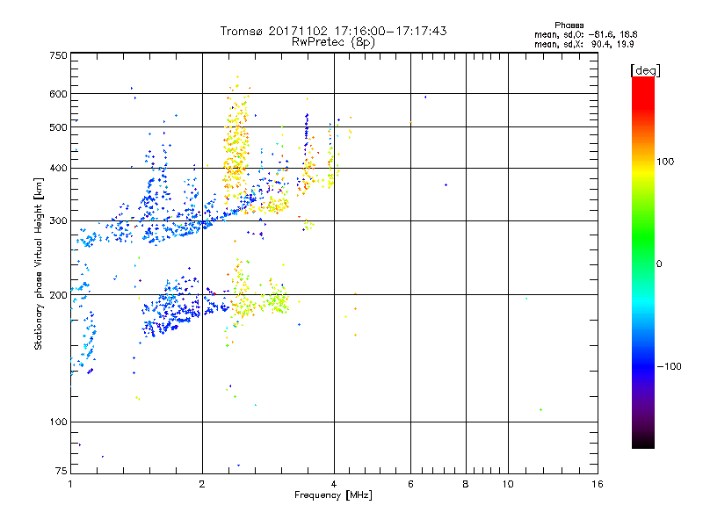The image size is (703, 527).
Task: Click the colorbar label '-100'
Action: coord(669,366)
